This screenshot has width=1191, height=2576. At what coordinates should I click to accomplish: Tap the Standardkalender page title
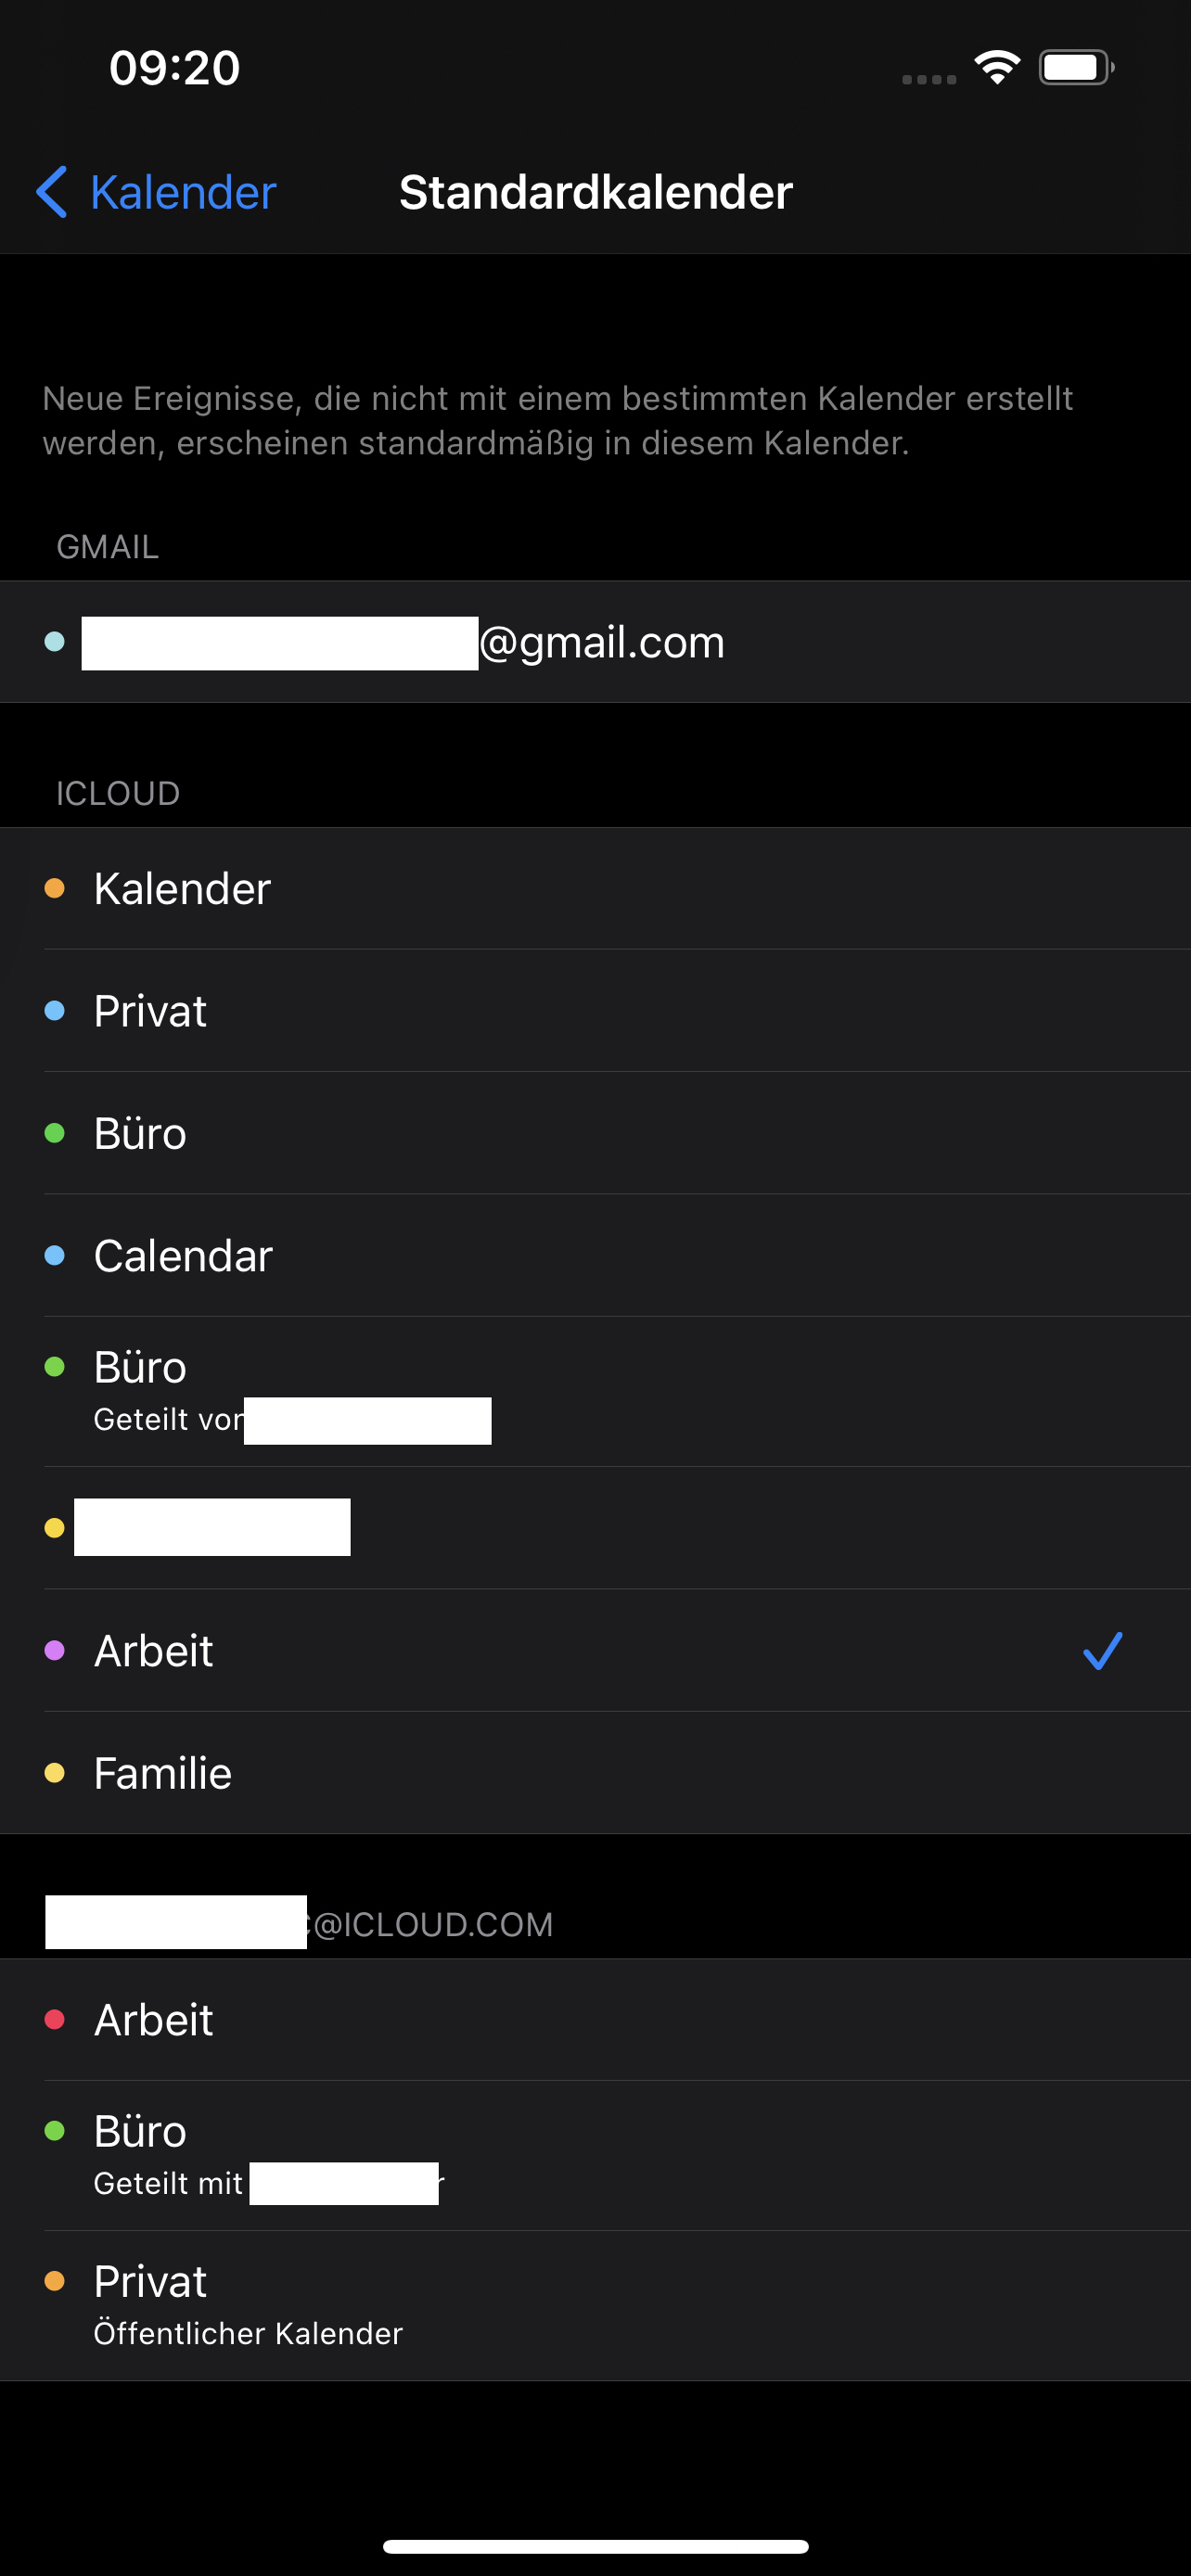pyautogui.click(x=595, y=192)
